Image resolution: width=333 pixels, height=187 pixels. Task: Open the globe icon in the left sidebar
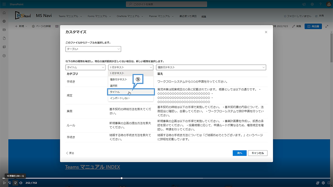[x=4, y=21]
